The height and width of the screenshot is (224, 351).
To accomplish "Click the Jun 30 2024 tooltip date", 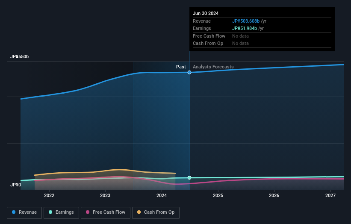I will tap(206, 13).
